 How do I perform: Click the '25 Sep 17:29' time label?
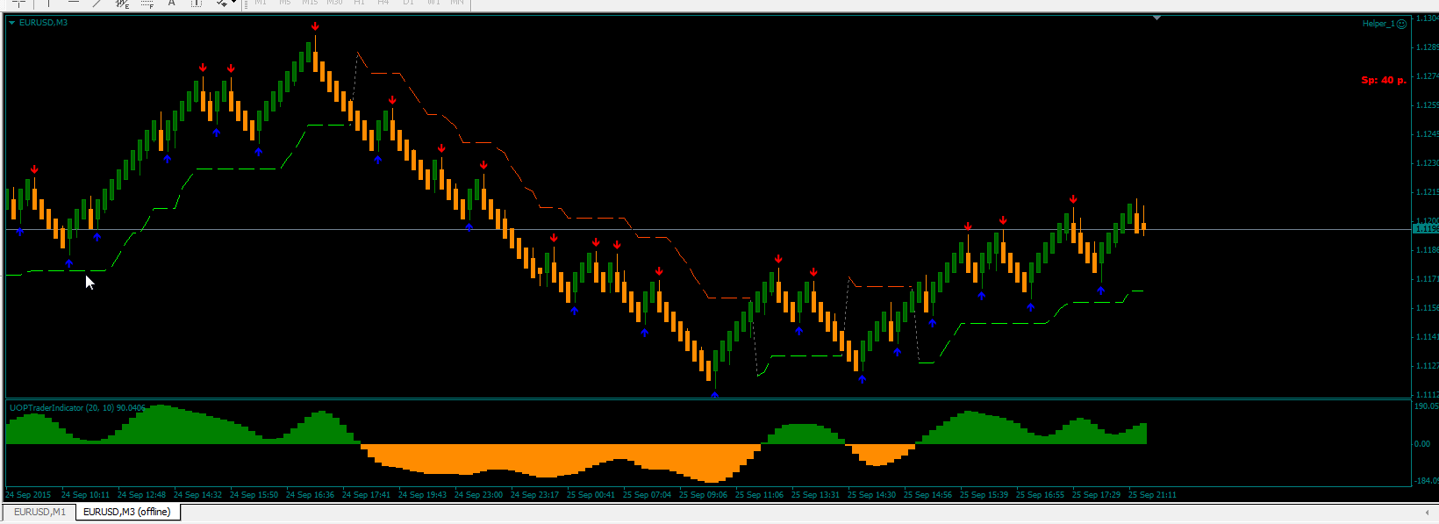[x=1096, y=495]
